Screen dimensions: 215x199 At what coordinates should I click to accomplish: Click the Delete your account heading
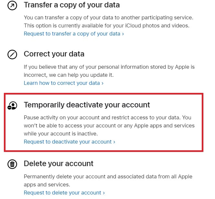click(59, 164)
